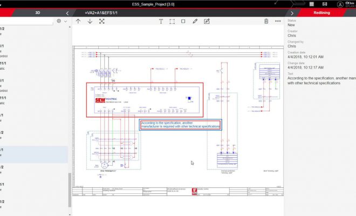
Task: Select the pencil drawing tool
Action: pyautogui.click(x=195, y=22)
